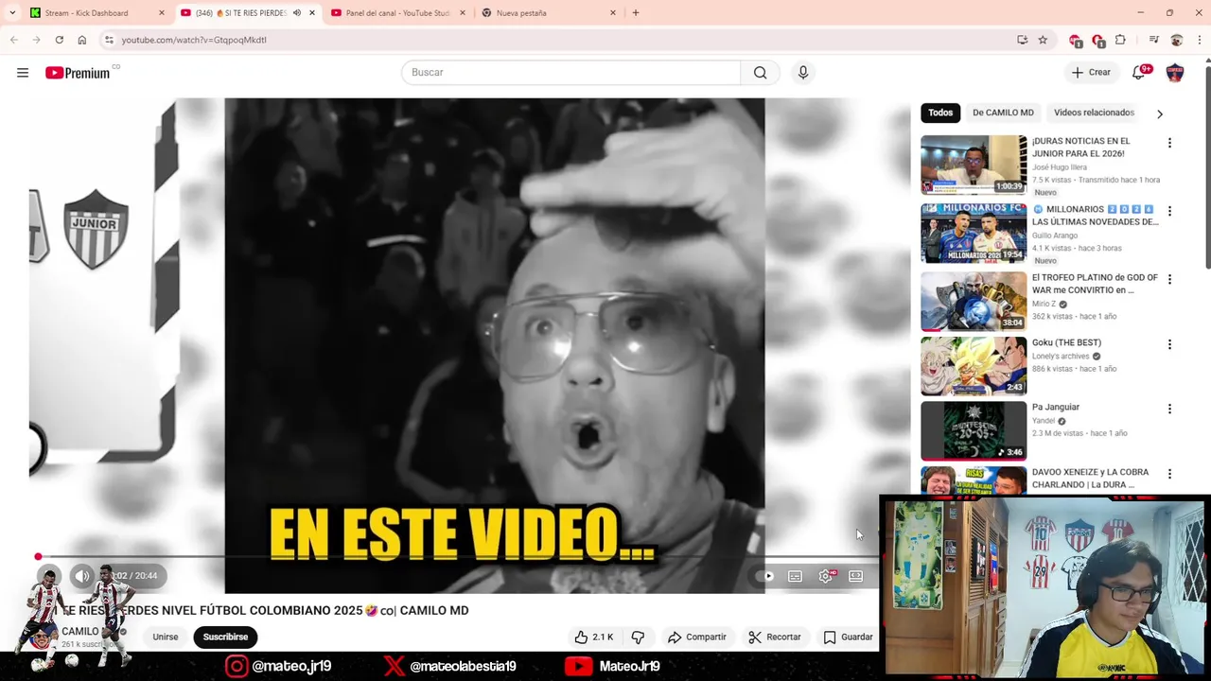Toggle the player autoplay switch

[x=766, y=576]
